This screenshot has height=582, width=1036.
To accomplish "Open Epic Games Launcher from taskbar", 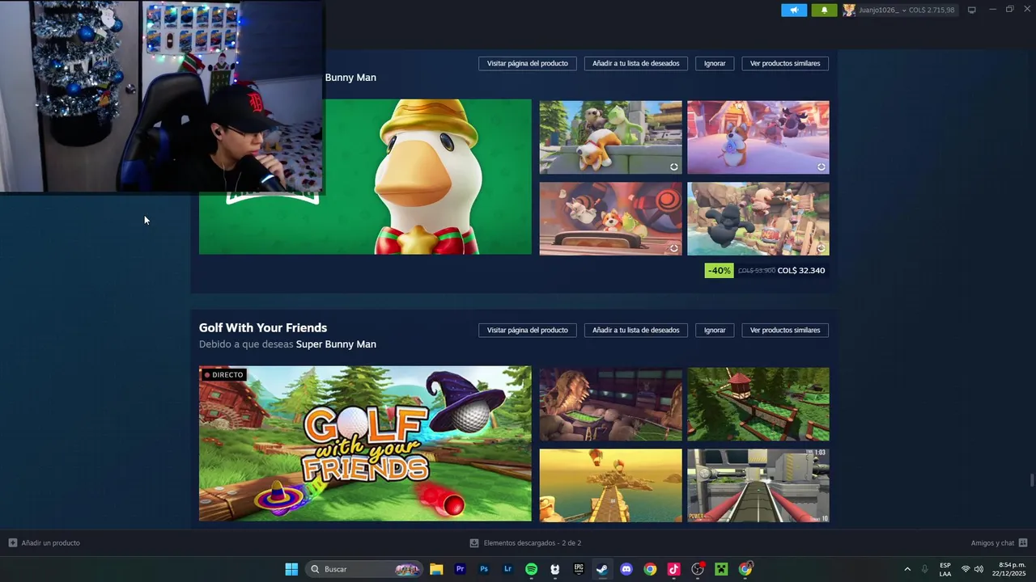I will [x=579, y=569].
